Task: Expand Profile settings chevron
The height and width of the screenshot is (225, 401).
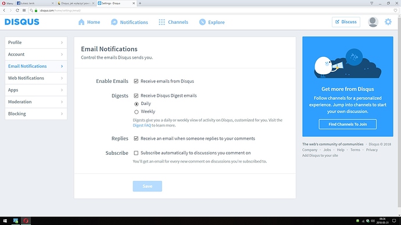Action: 62,42
